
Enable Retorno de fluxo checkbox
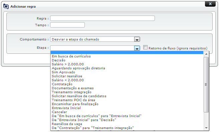coord(145,47)
